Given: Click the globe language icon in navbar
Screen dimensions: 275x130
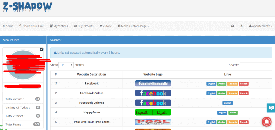Looking at the screenshot, I should click(x=233, y=26).
